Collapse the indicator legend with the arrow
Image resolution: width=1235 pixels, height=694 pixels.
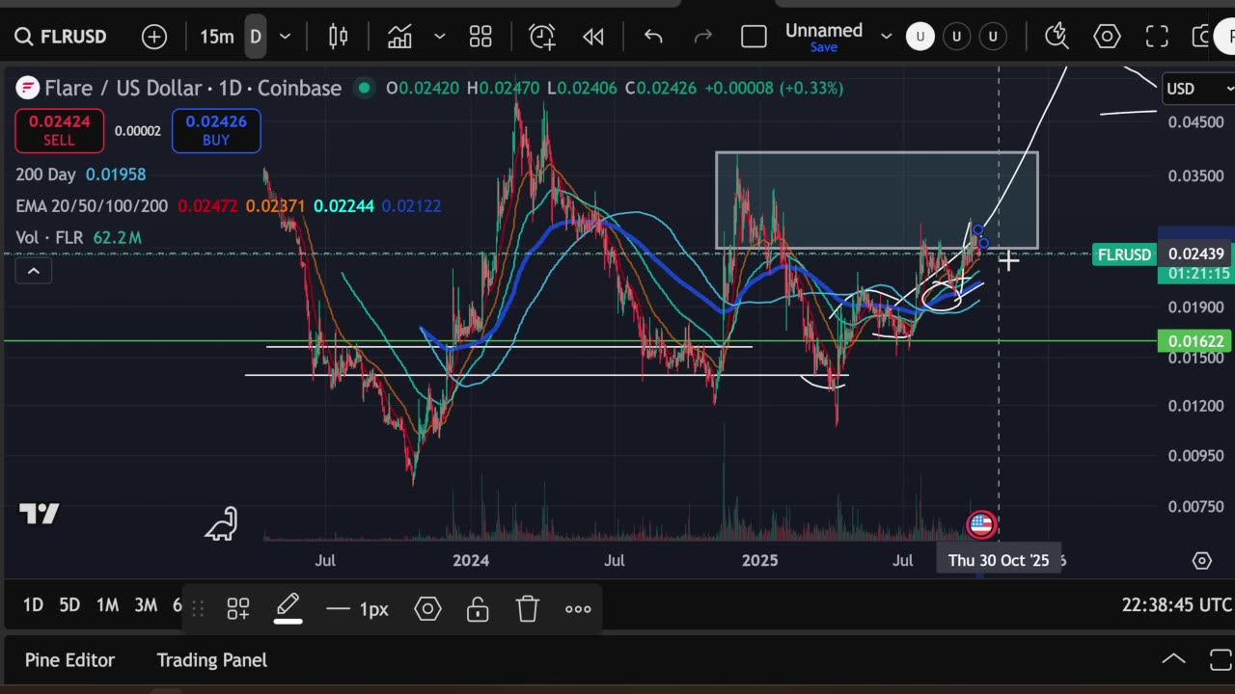[x=33, y=271]
